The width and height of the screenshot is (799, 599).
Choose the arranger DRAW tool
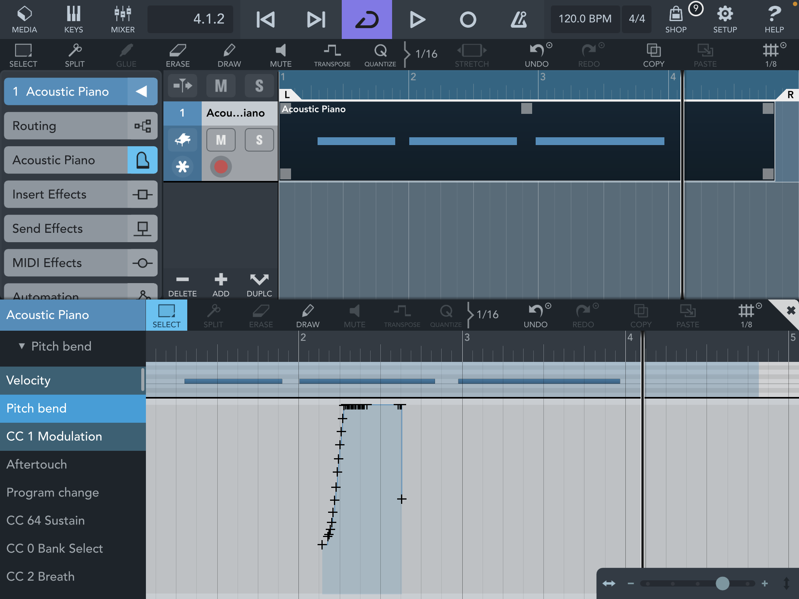pos(229,55)
